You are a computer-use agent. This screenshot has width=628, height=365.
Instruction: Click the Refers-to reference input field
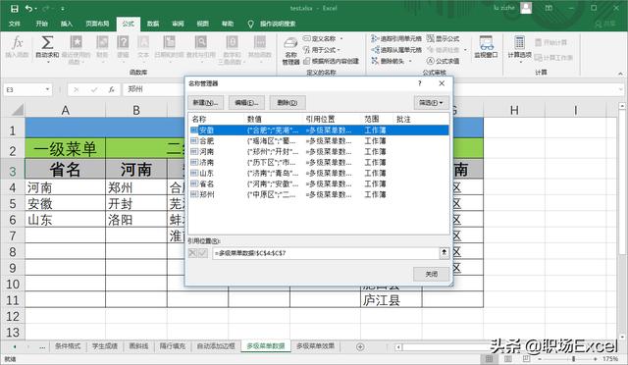click(x=326, y=253)
